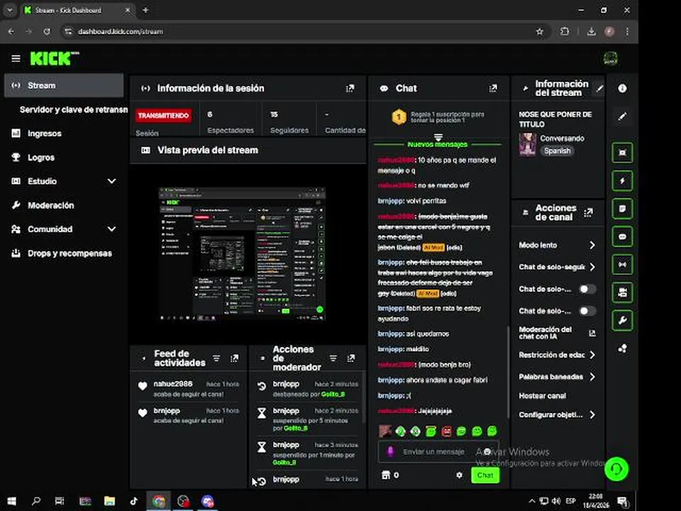Screen dimensions: 681x511
Task: Edit stream info with the pencil in Información del stream header
Action: coord(599,88)
